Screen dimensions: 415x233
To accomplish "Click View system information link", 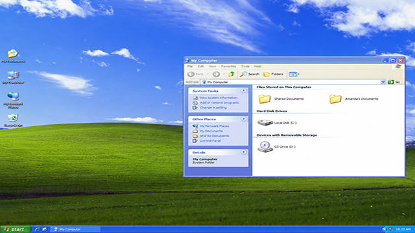I will point(219,98).
